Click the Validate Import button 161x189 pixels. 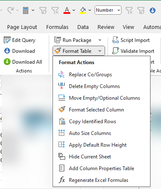tap(133, 51)
